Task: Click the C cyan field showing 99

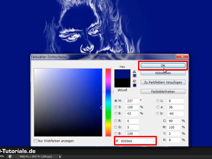Action: click(x=174, y=121)
